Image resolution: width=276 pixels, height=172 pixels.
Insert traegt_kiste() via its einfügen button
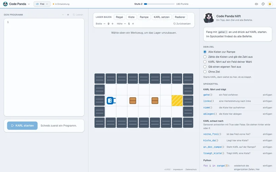point(267,153)
